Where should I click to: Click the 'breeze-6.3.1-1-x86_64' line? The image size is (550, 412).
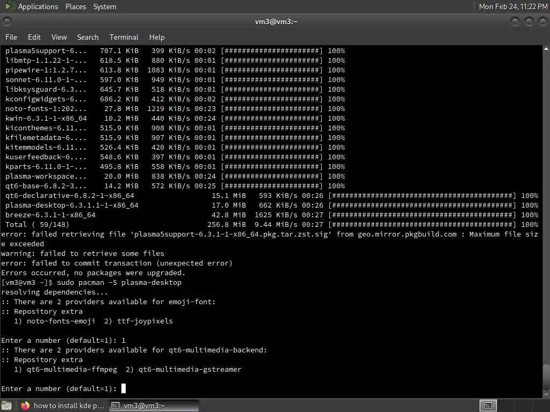(x=271, y=215)
